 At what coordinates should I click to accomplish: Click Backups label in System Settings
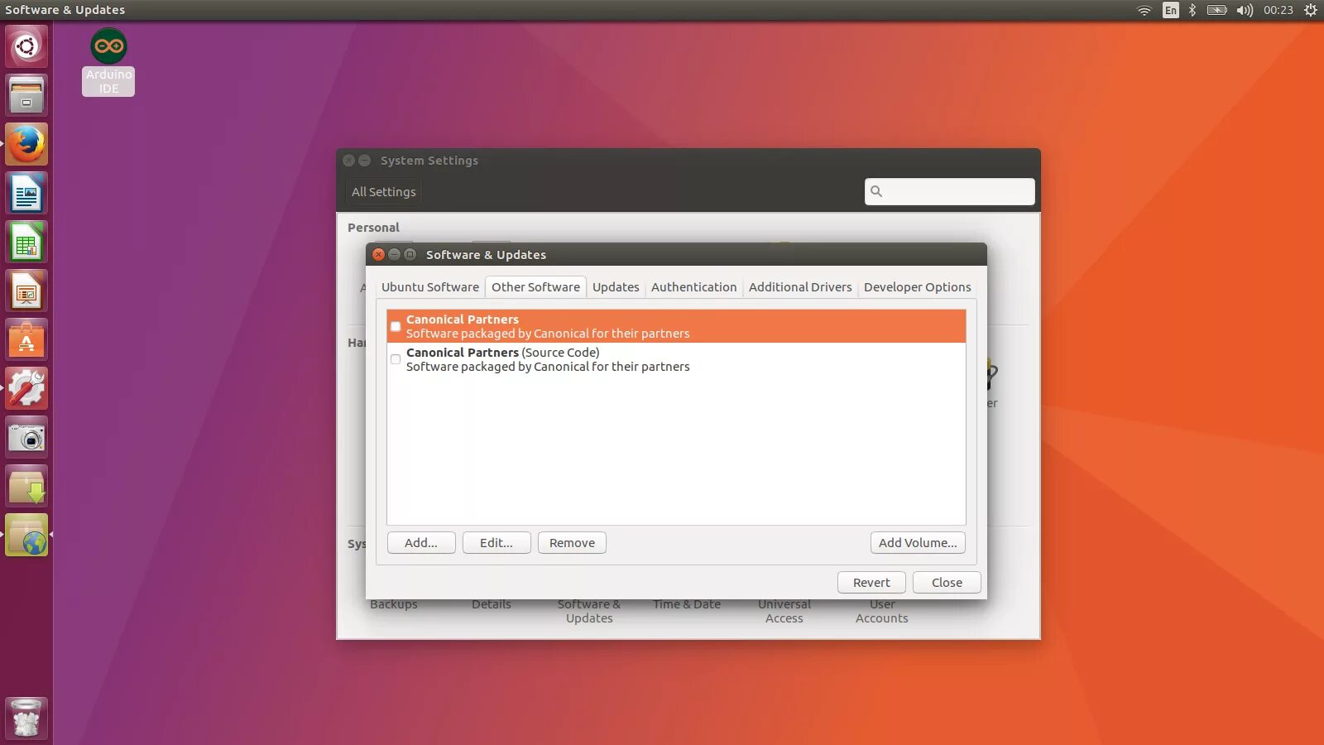tap(394, 605)
